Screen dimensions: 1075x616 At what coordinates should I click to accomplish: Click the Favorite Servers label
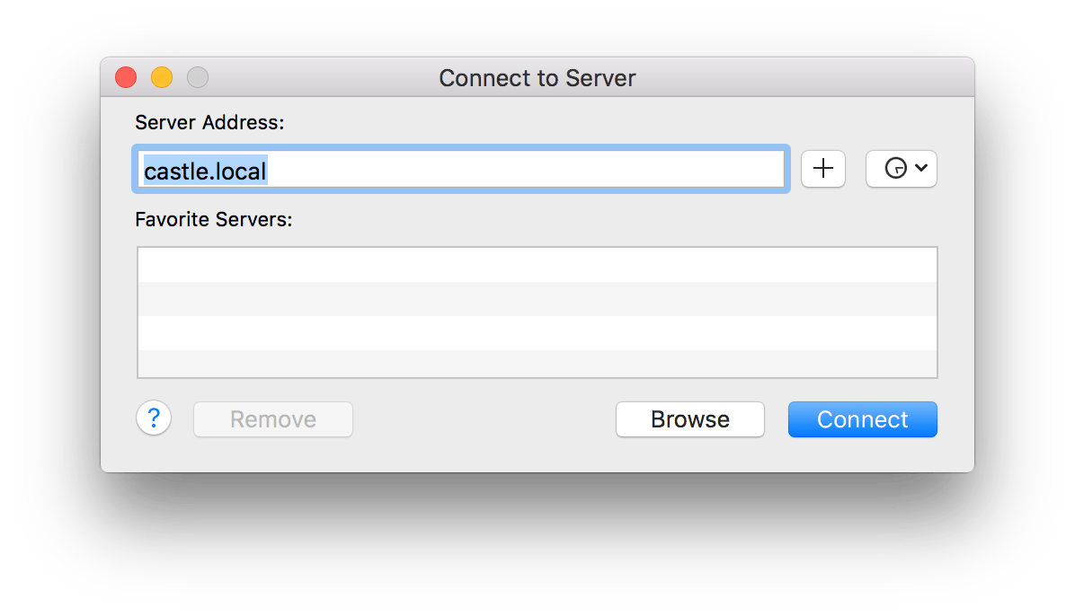click(x=214, y=219)
